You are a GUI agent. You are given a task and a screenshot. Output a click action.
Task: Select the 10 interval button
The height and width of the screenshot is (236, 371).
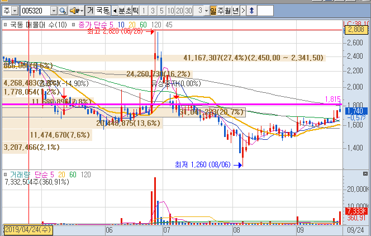point(170,11)
